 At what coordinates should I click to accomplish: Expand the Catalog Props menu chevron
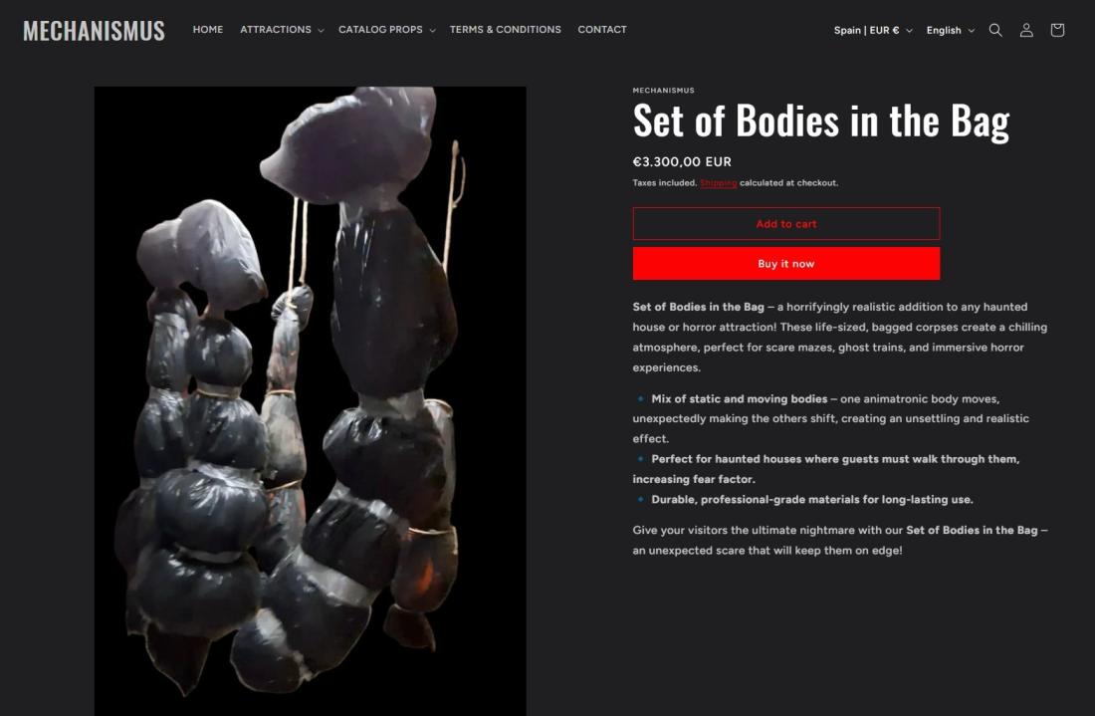pyautogui.click(x=432, y=31)
